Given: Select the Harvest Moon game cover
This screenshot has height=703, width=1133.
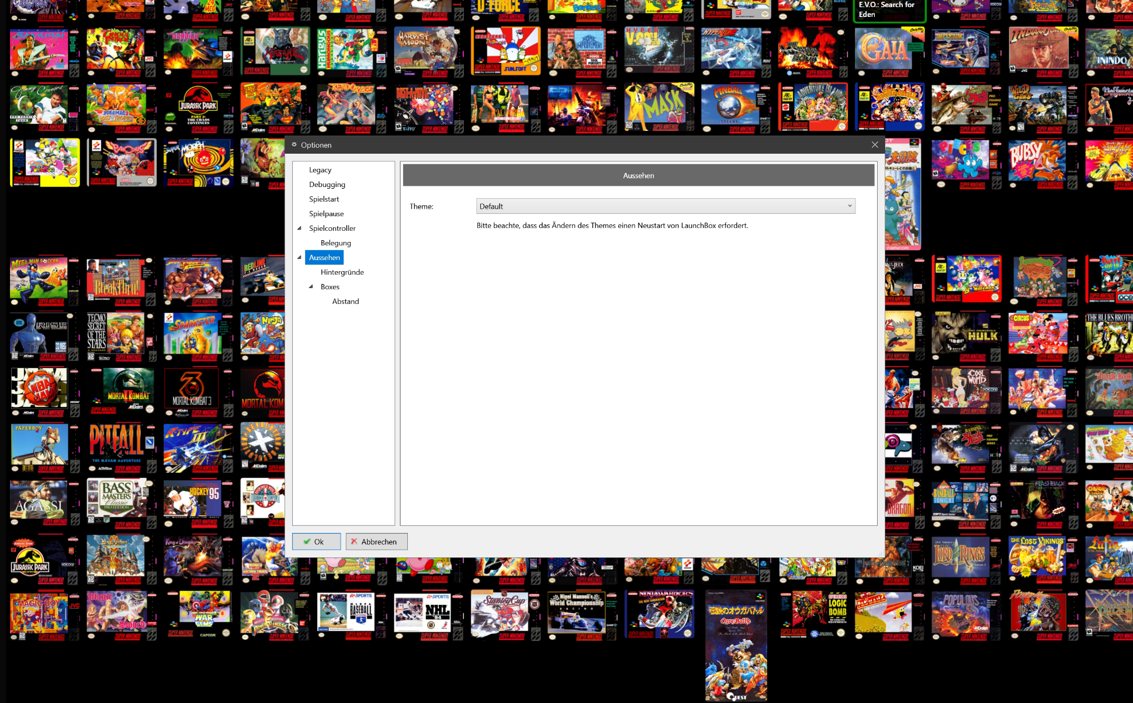Looking at the screenshot, I should [x=428, y=51].
